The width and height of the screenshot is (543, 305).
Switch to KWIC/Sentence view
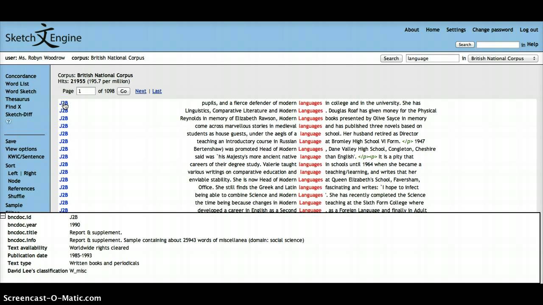pyautogui.click(x=26, y=157)
